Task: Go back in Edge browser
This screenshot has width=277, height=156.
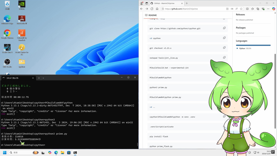Action: coord(141,9)
